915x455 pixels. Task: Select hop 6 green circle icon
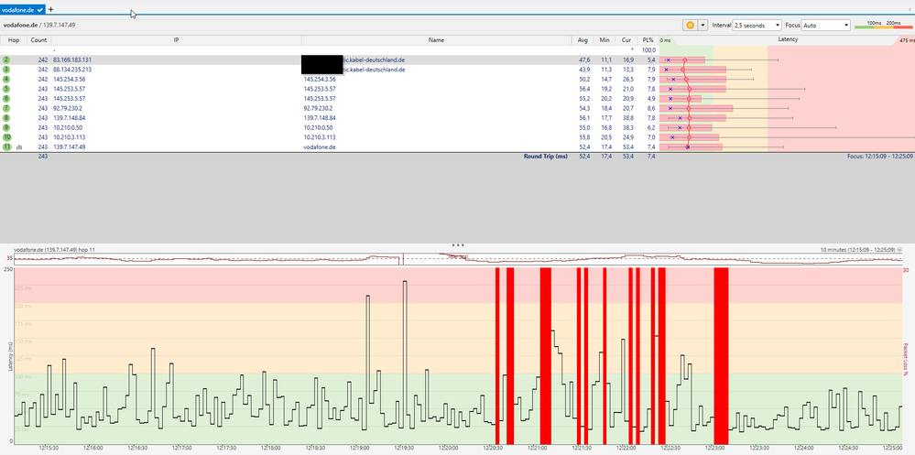click(x=6, y=99)
